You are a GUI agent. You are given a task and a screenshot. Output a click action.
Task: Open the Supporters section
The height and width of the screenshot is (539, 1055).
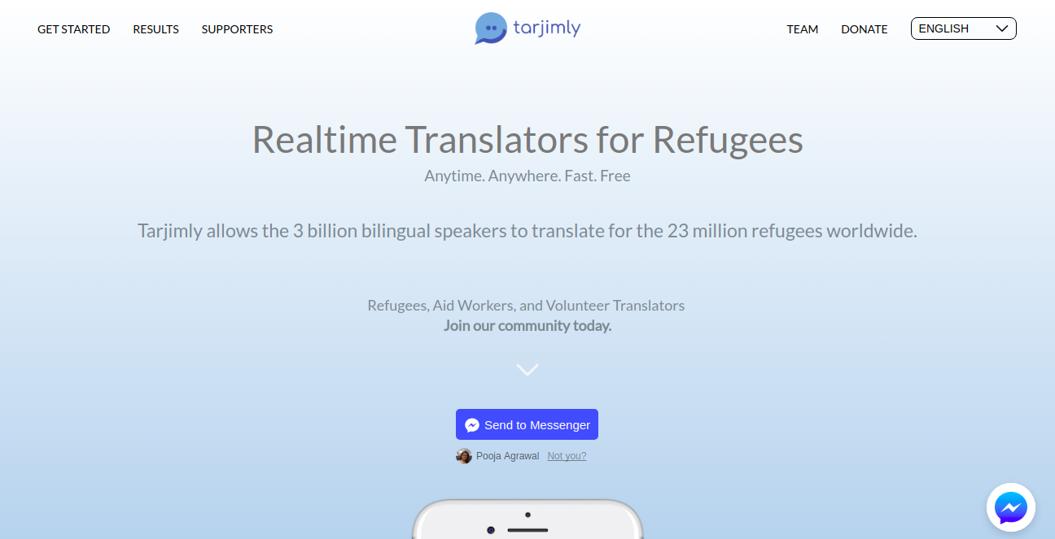pos(237,29)
